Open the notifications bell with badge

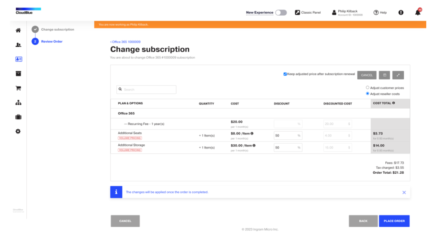418,12
